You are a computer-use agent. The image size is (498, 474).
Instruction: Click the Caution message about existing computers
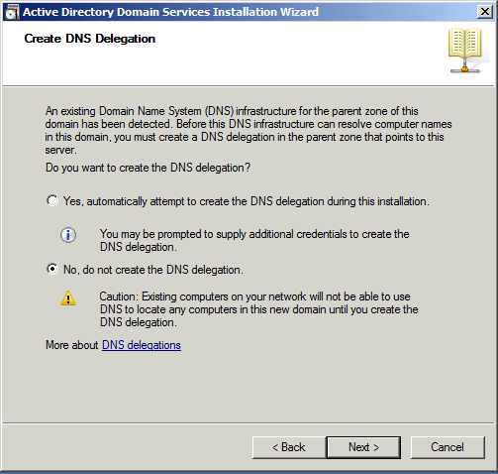[x=259, y=309]
